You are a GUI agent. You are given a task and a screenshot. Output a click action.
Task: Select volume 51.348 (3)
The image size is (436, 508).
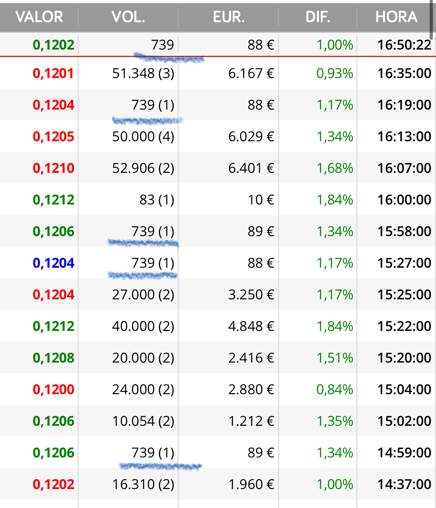pyautogui.click(x=143, y=73)
